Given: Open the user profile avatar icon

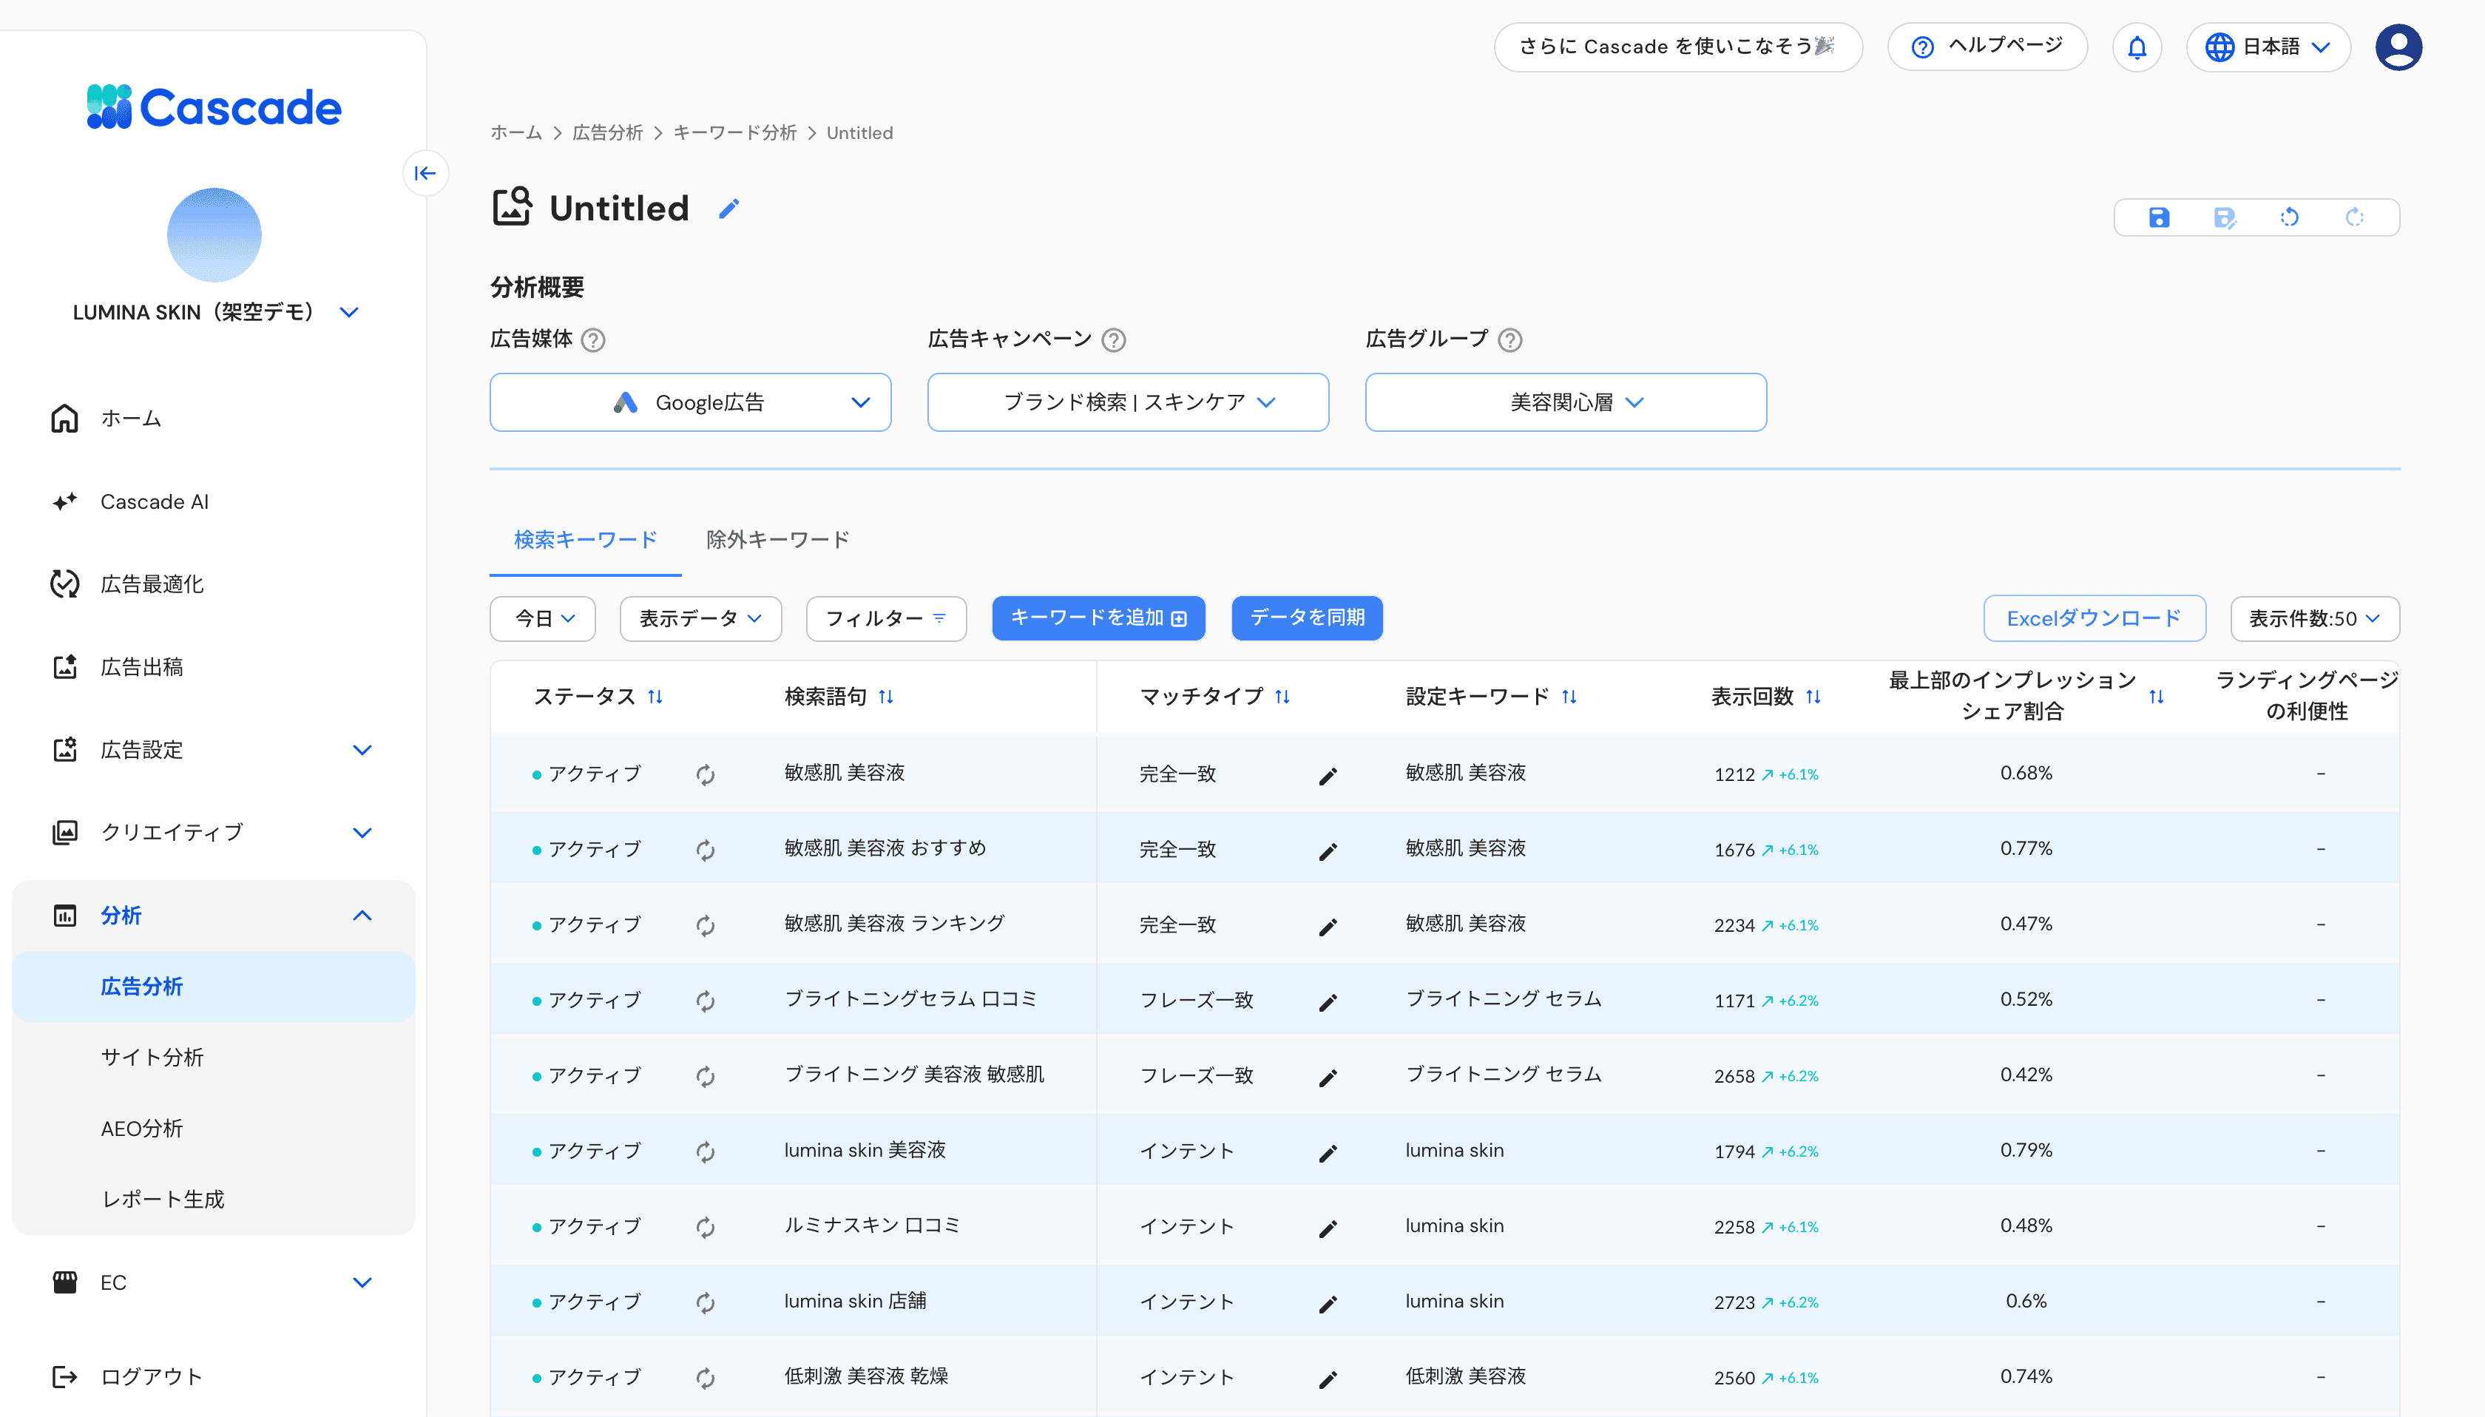Looking at the screenshot, I should pyautogui.click(x=2398, y=47).
